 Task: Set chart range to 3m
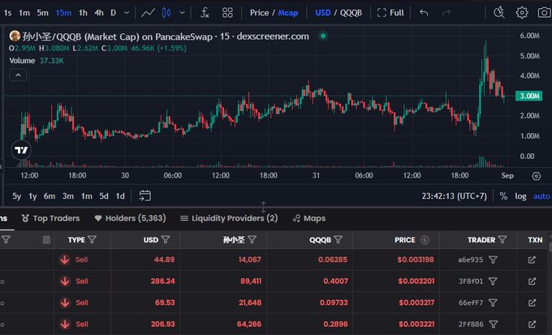(68, 196)
